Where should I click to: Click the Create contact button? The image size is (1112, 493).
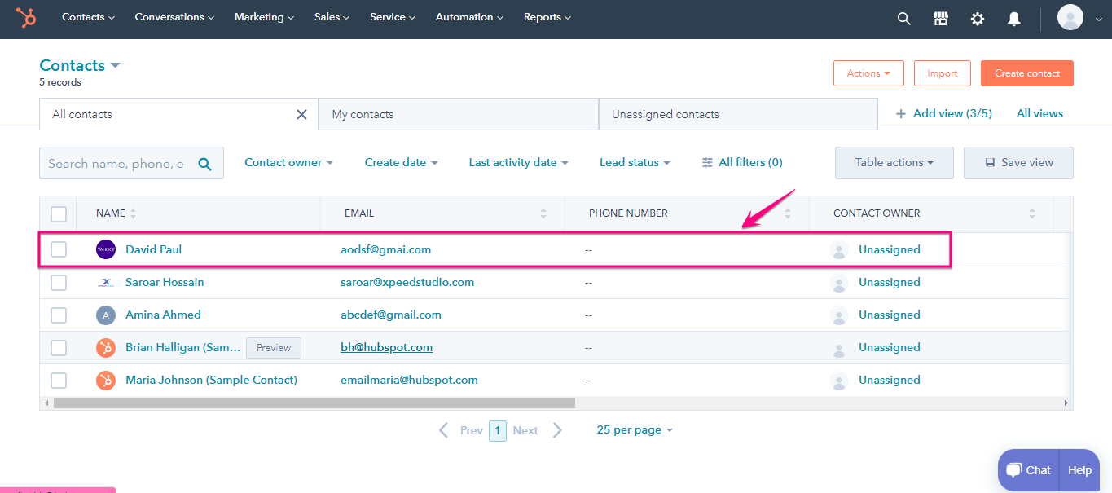click(x=1027, y=73)
